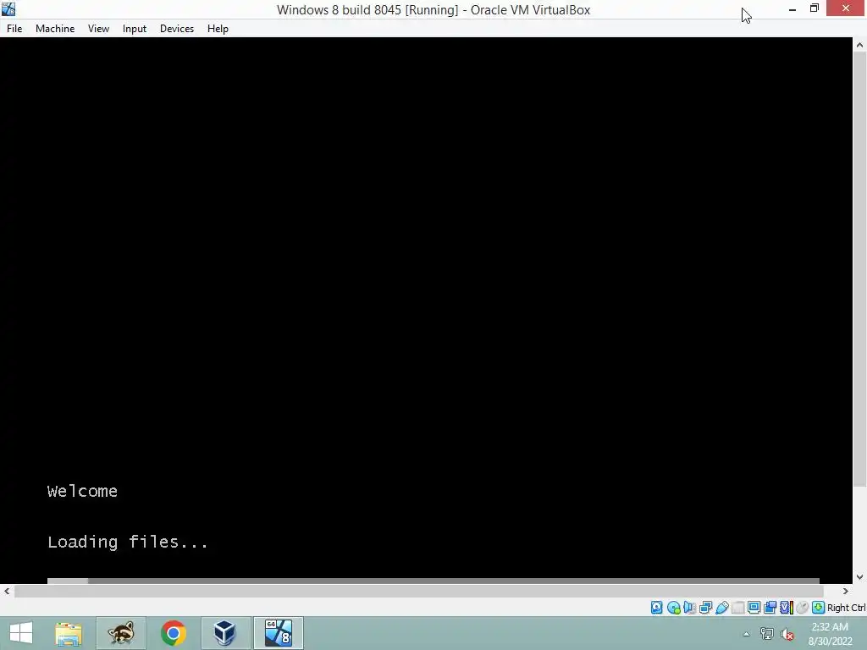
Task: Open File Explorer from the taskbar
Action: 69,633
